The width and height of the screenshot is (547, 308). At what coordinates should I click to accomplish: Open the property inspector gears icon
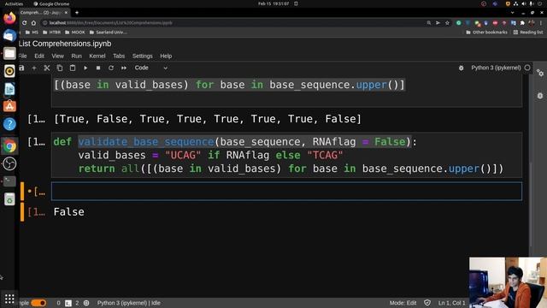pyautogui.click(x=540, y=73)
